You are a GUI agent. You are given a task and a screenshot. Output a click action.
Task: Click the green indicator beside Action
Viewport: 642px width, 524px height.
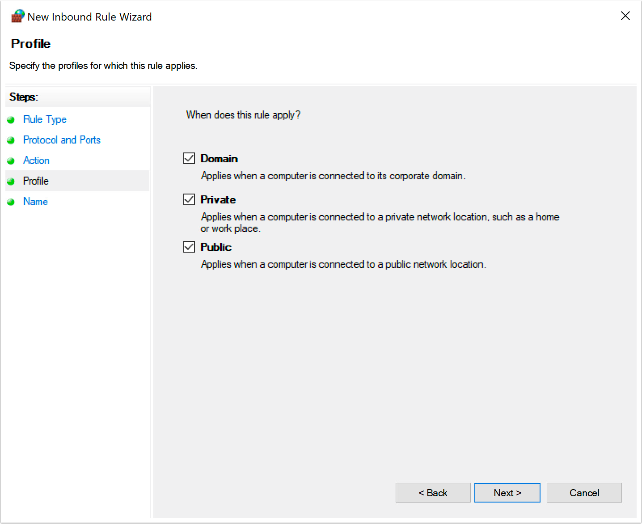pos(11,161)
